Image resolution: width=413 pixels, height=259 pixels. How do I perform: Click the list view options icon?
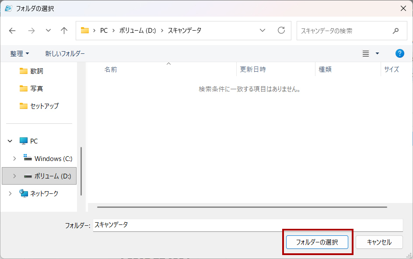pos(366,53)
